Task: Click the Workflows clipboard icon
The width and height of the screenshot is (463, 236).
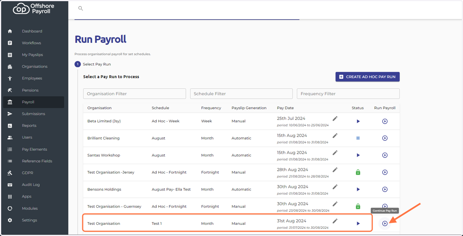Action: 10,43
